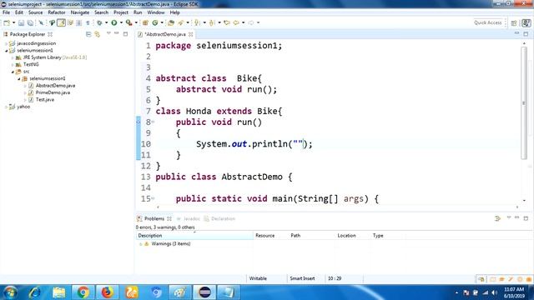Click the Back navigation arrow icon

click(236, 22)
